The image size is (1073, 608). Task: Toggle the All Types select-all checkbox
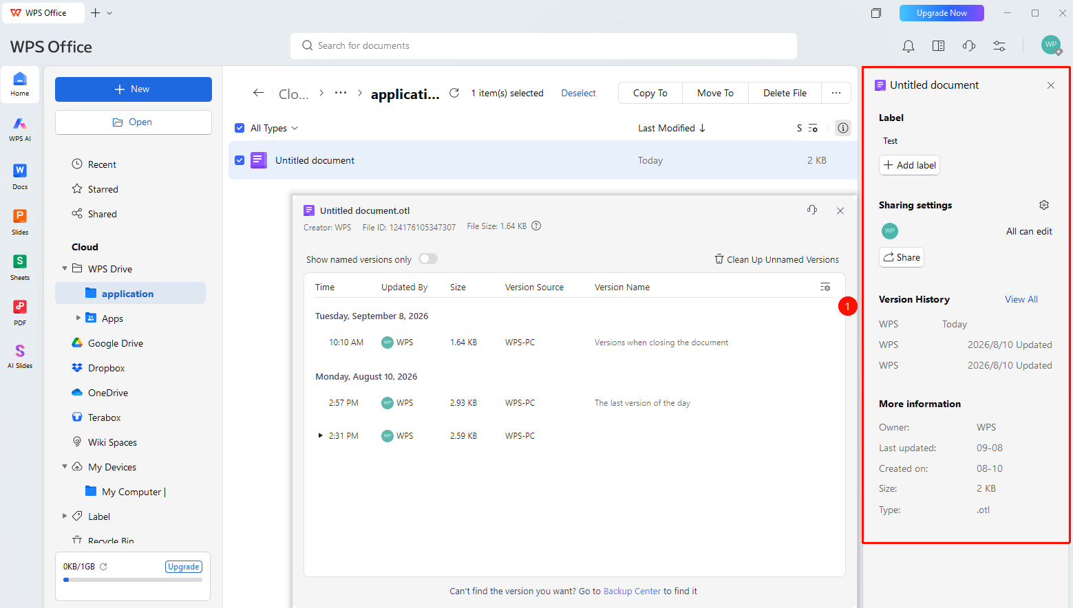(240, 128)
